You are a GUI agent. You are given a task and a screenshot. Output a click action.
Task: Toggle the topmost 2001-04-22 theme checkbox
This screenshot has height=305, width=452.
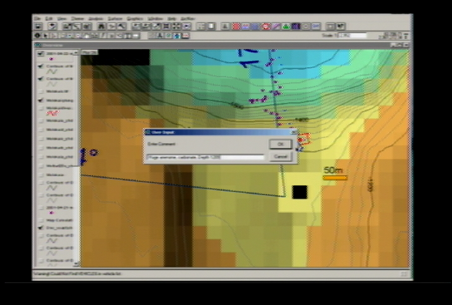(40, 53)
